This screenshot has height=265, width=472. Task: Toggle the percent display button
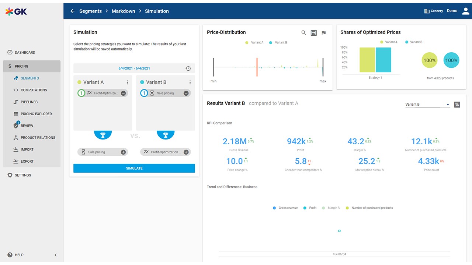click(457, 105)
